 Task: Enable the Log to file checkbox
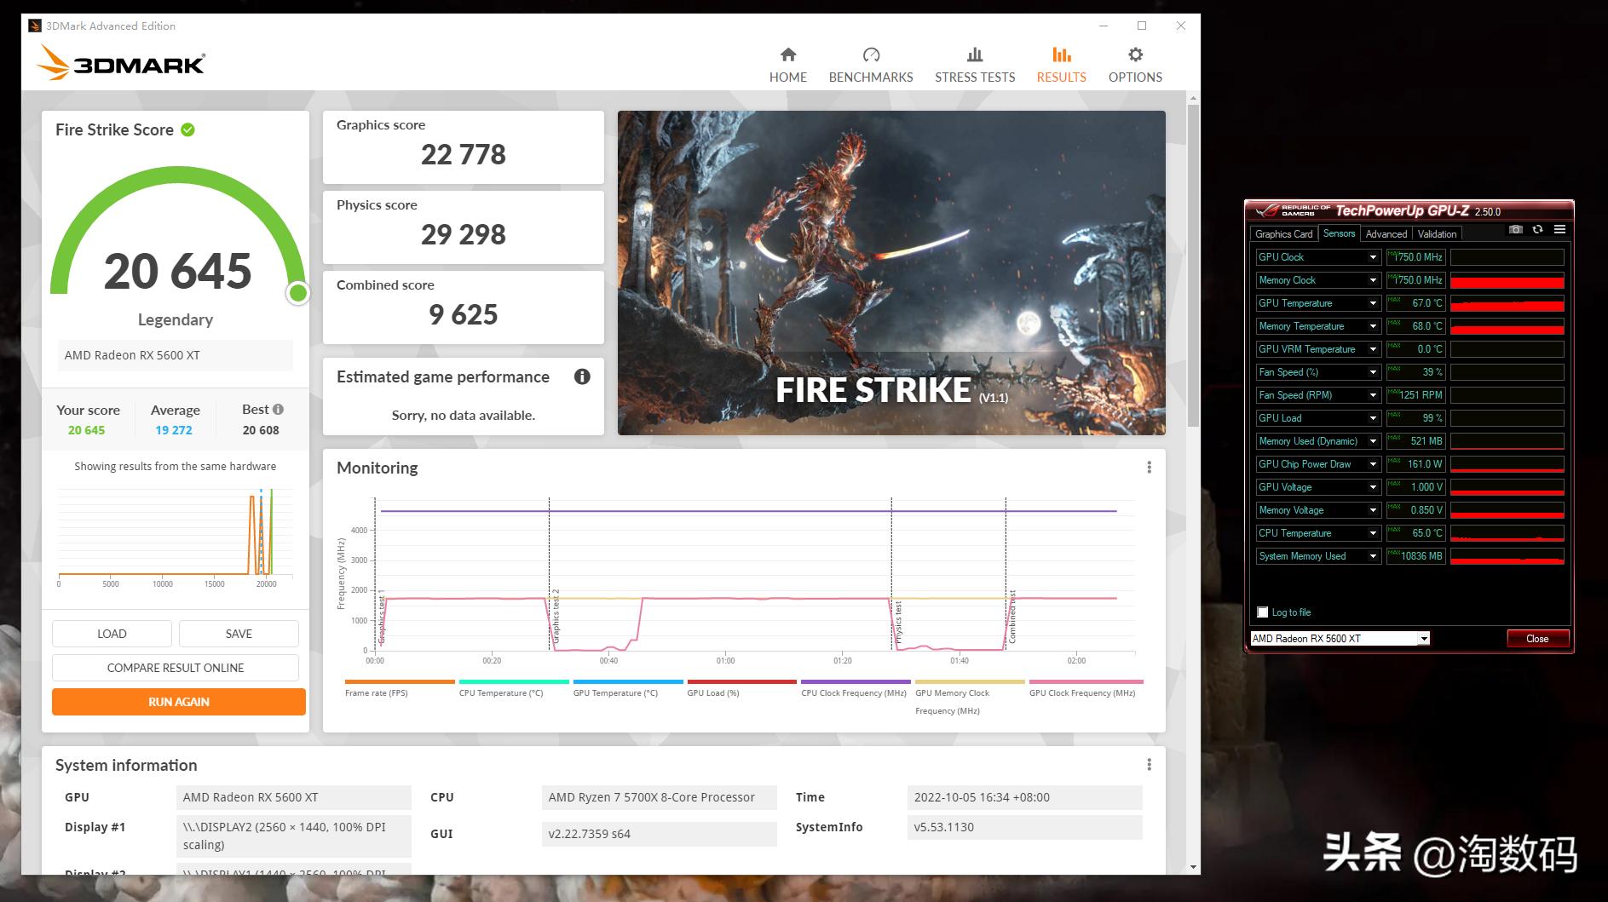tap(1263, 612)
